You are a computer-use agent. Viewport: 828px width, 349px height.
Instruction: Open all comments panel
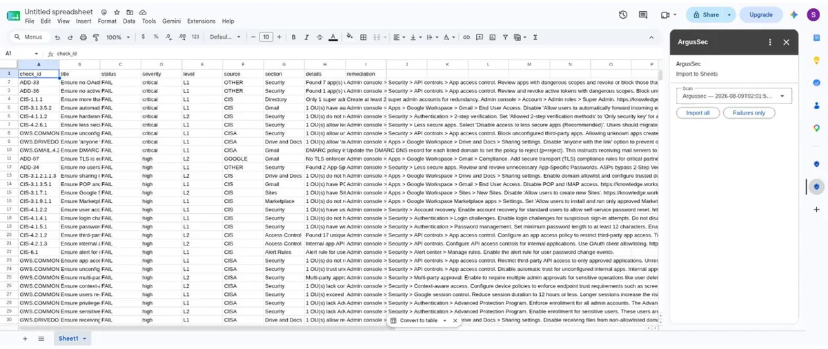[643, 14]
